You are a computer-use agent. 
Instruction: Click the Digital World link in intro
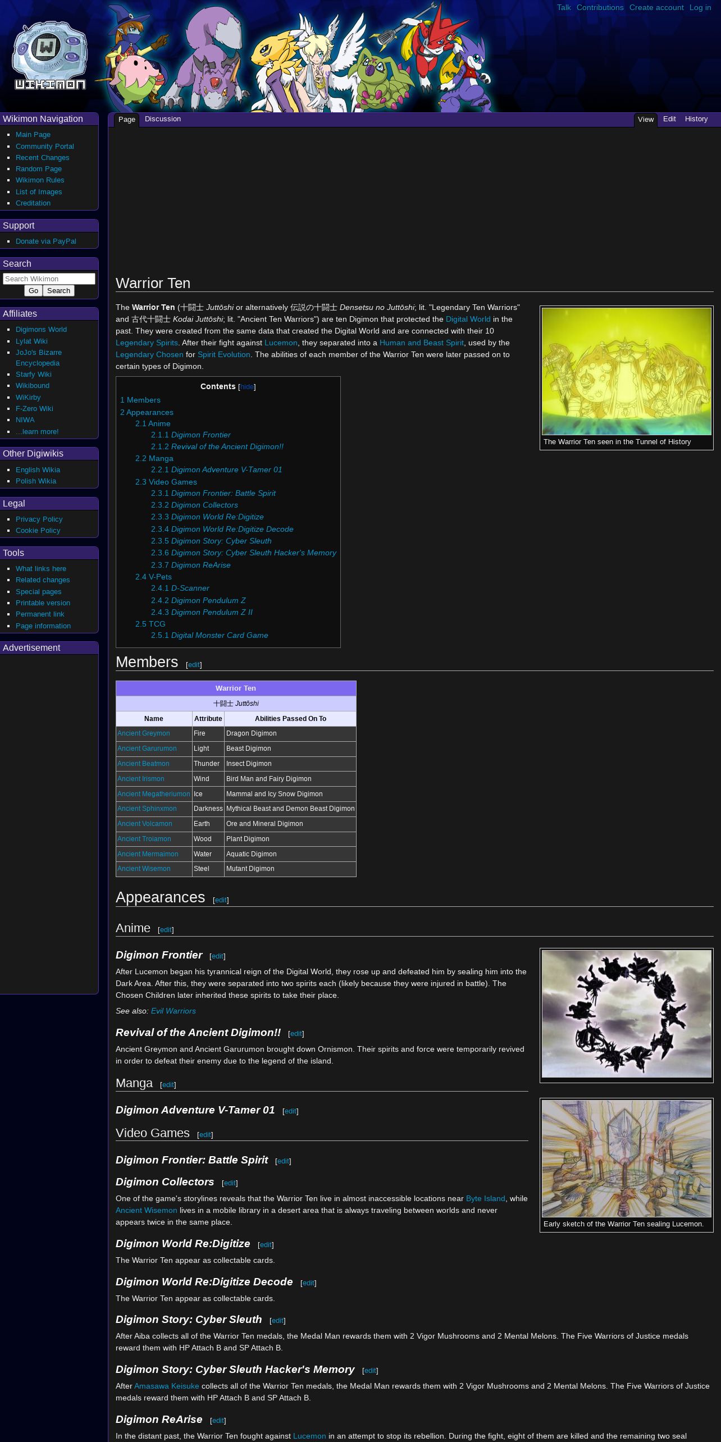tap(468, 320)
